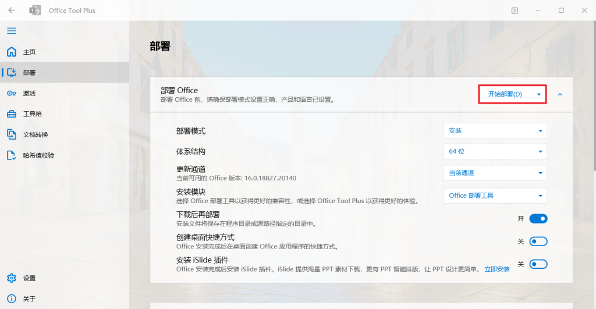The width and height of the screenshot is (596, 309).
Task: Open the 设置 page
Action: [65, 278]
